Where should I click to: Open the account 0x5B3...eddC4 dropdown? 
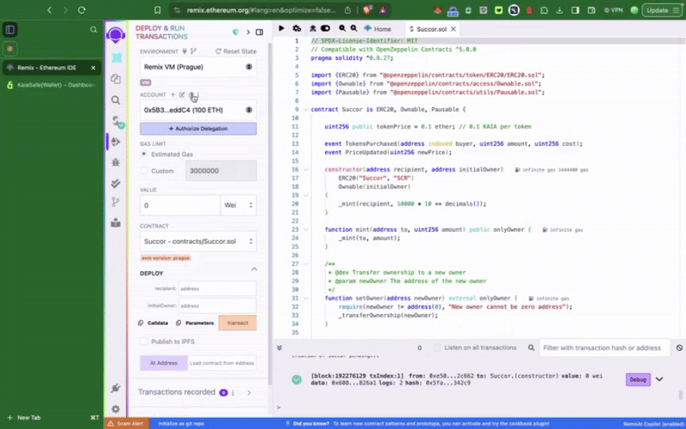coord(198,110)
